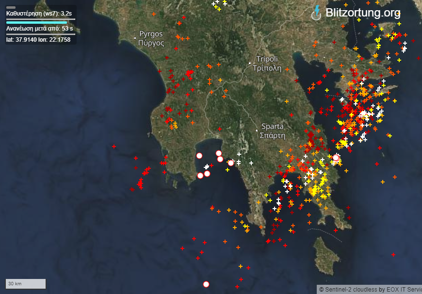Click the Καθυστέρηση (ws7) delay status text

[39, 14]
